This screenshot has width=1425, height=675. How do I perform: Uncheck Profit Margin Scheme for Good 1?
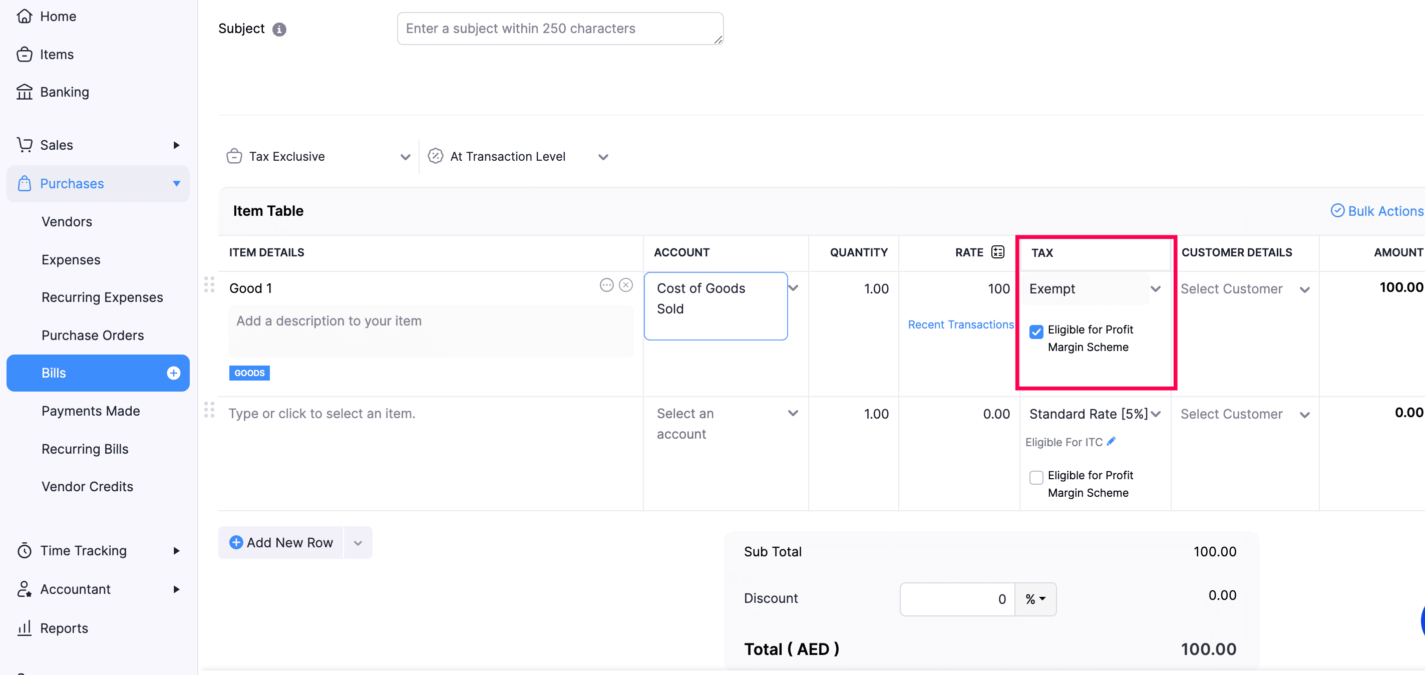click(x=1036, y=331)
